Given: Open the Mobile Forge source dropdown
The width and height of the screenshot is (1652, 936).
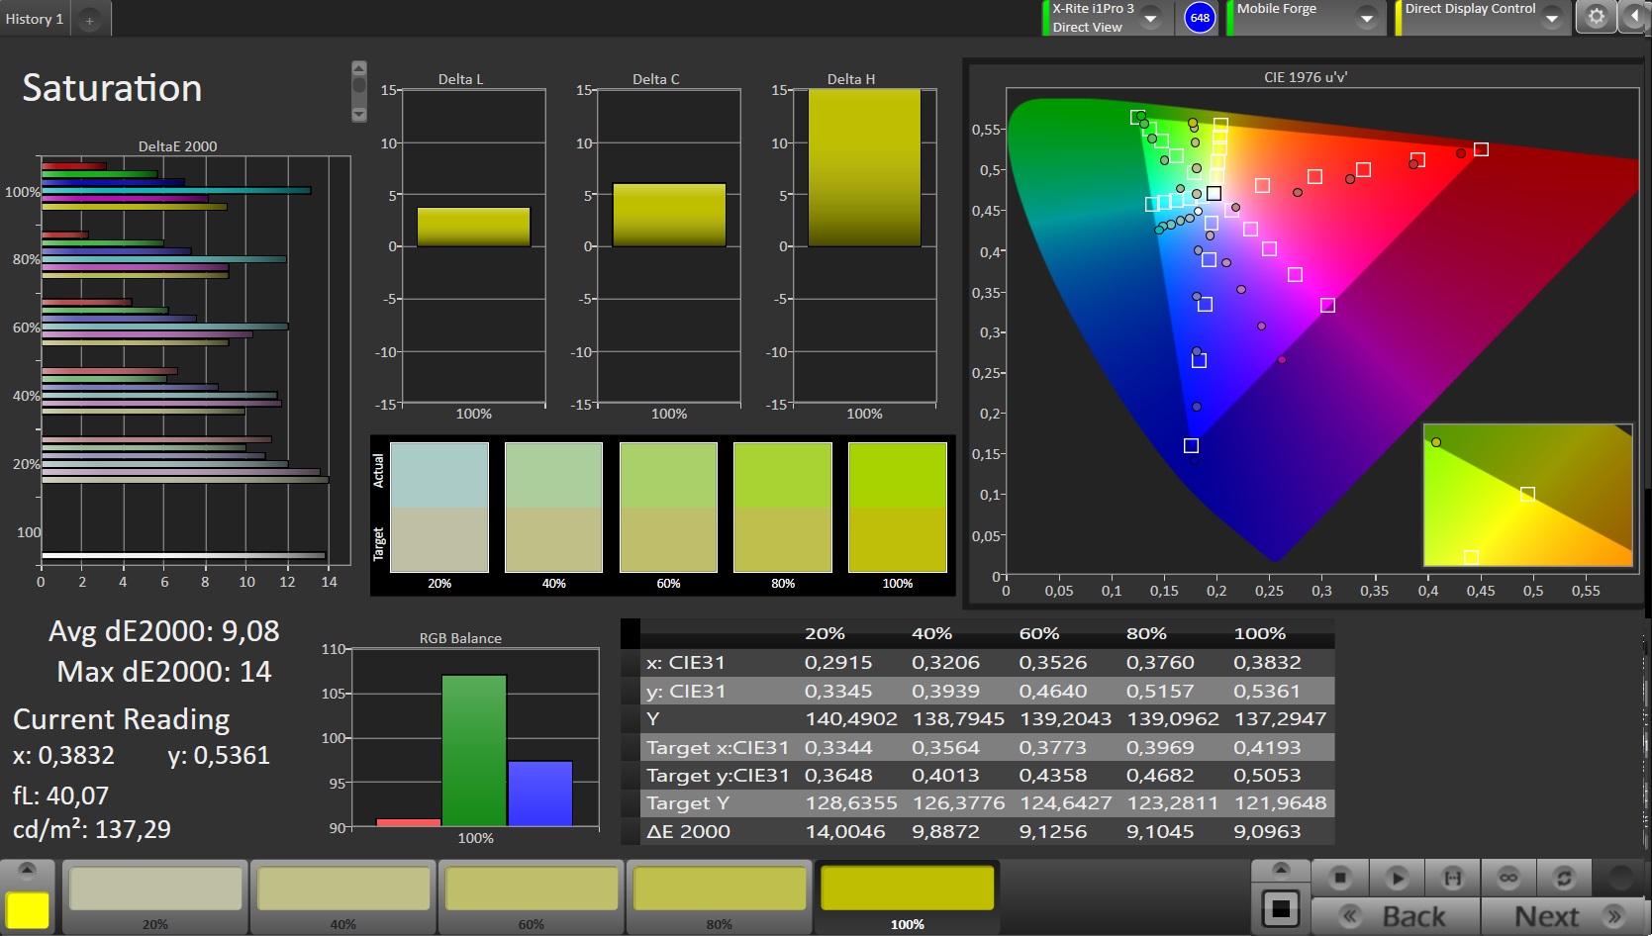Looking at the screenshot, I should click(x=1366, y=18).
